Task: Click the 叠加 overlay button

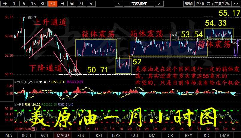Action: [x=189, y=4]
